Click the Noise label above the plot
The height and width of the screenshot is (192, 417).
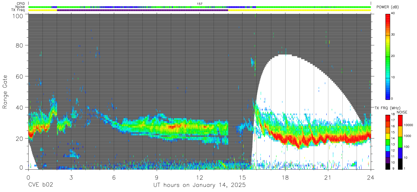pos(20,7)
